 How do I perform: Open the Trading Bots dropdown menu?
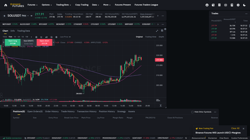(x=63, y=5)
